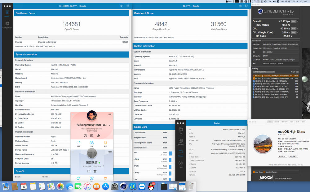Launch iTunes from the Dock

[87, 186]
